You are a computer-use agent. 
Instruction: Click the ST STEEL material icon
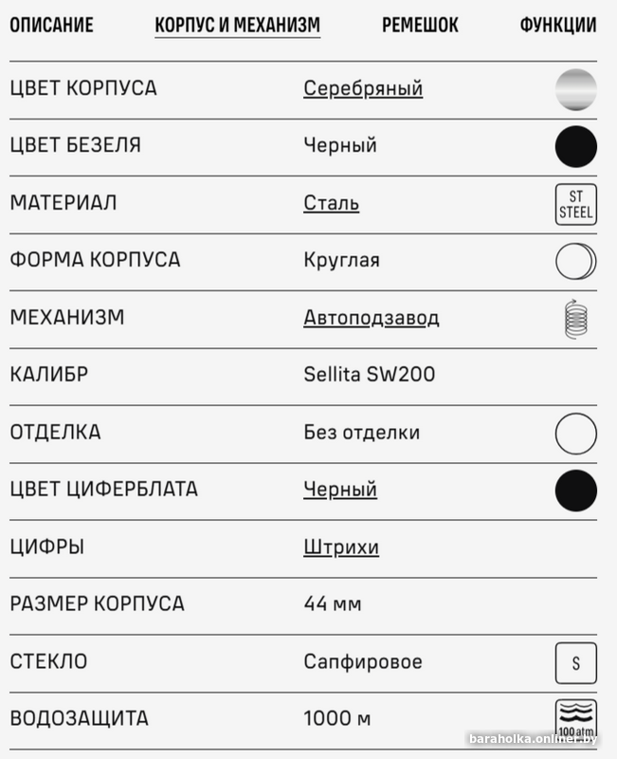click(x=576, y=204)
